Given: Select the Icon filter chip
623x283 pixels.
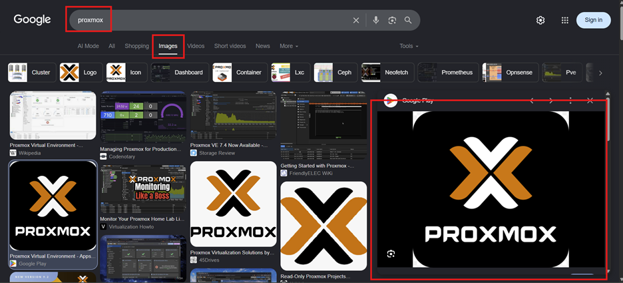Looking at the screenshot, I should [126, 73].
